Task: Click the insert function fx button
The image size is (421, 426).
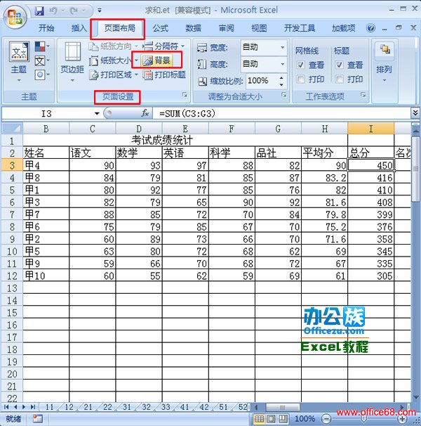Action: click(x=145, y=113)
